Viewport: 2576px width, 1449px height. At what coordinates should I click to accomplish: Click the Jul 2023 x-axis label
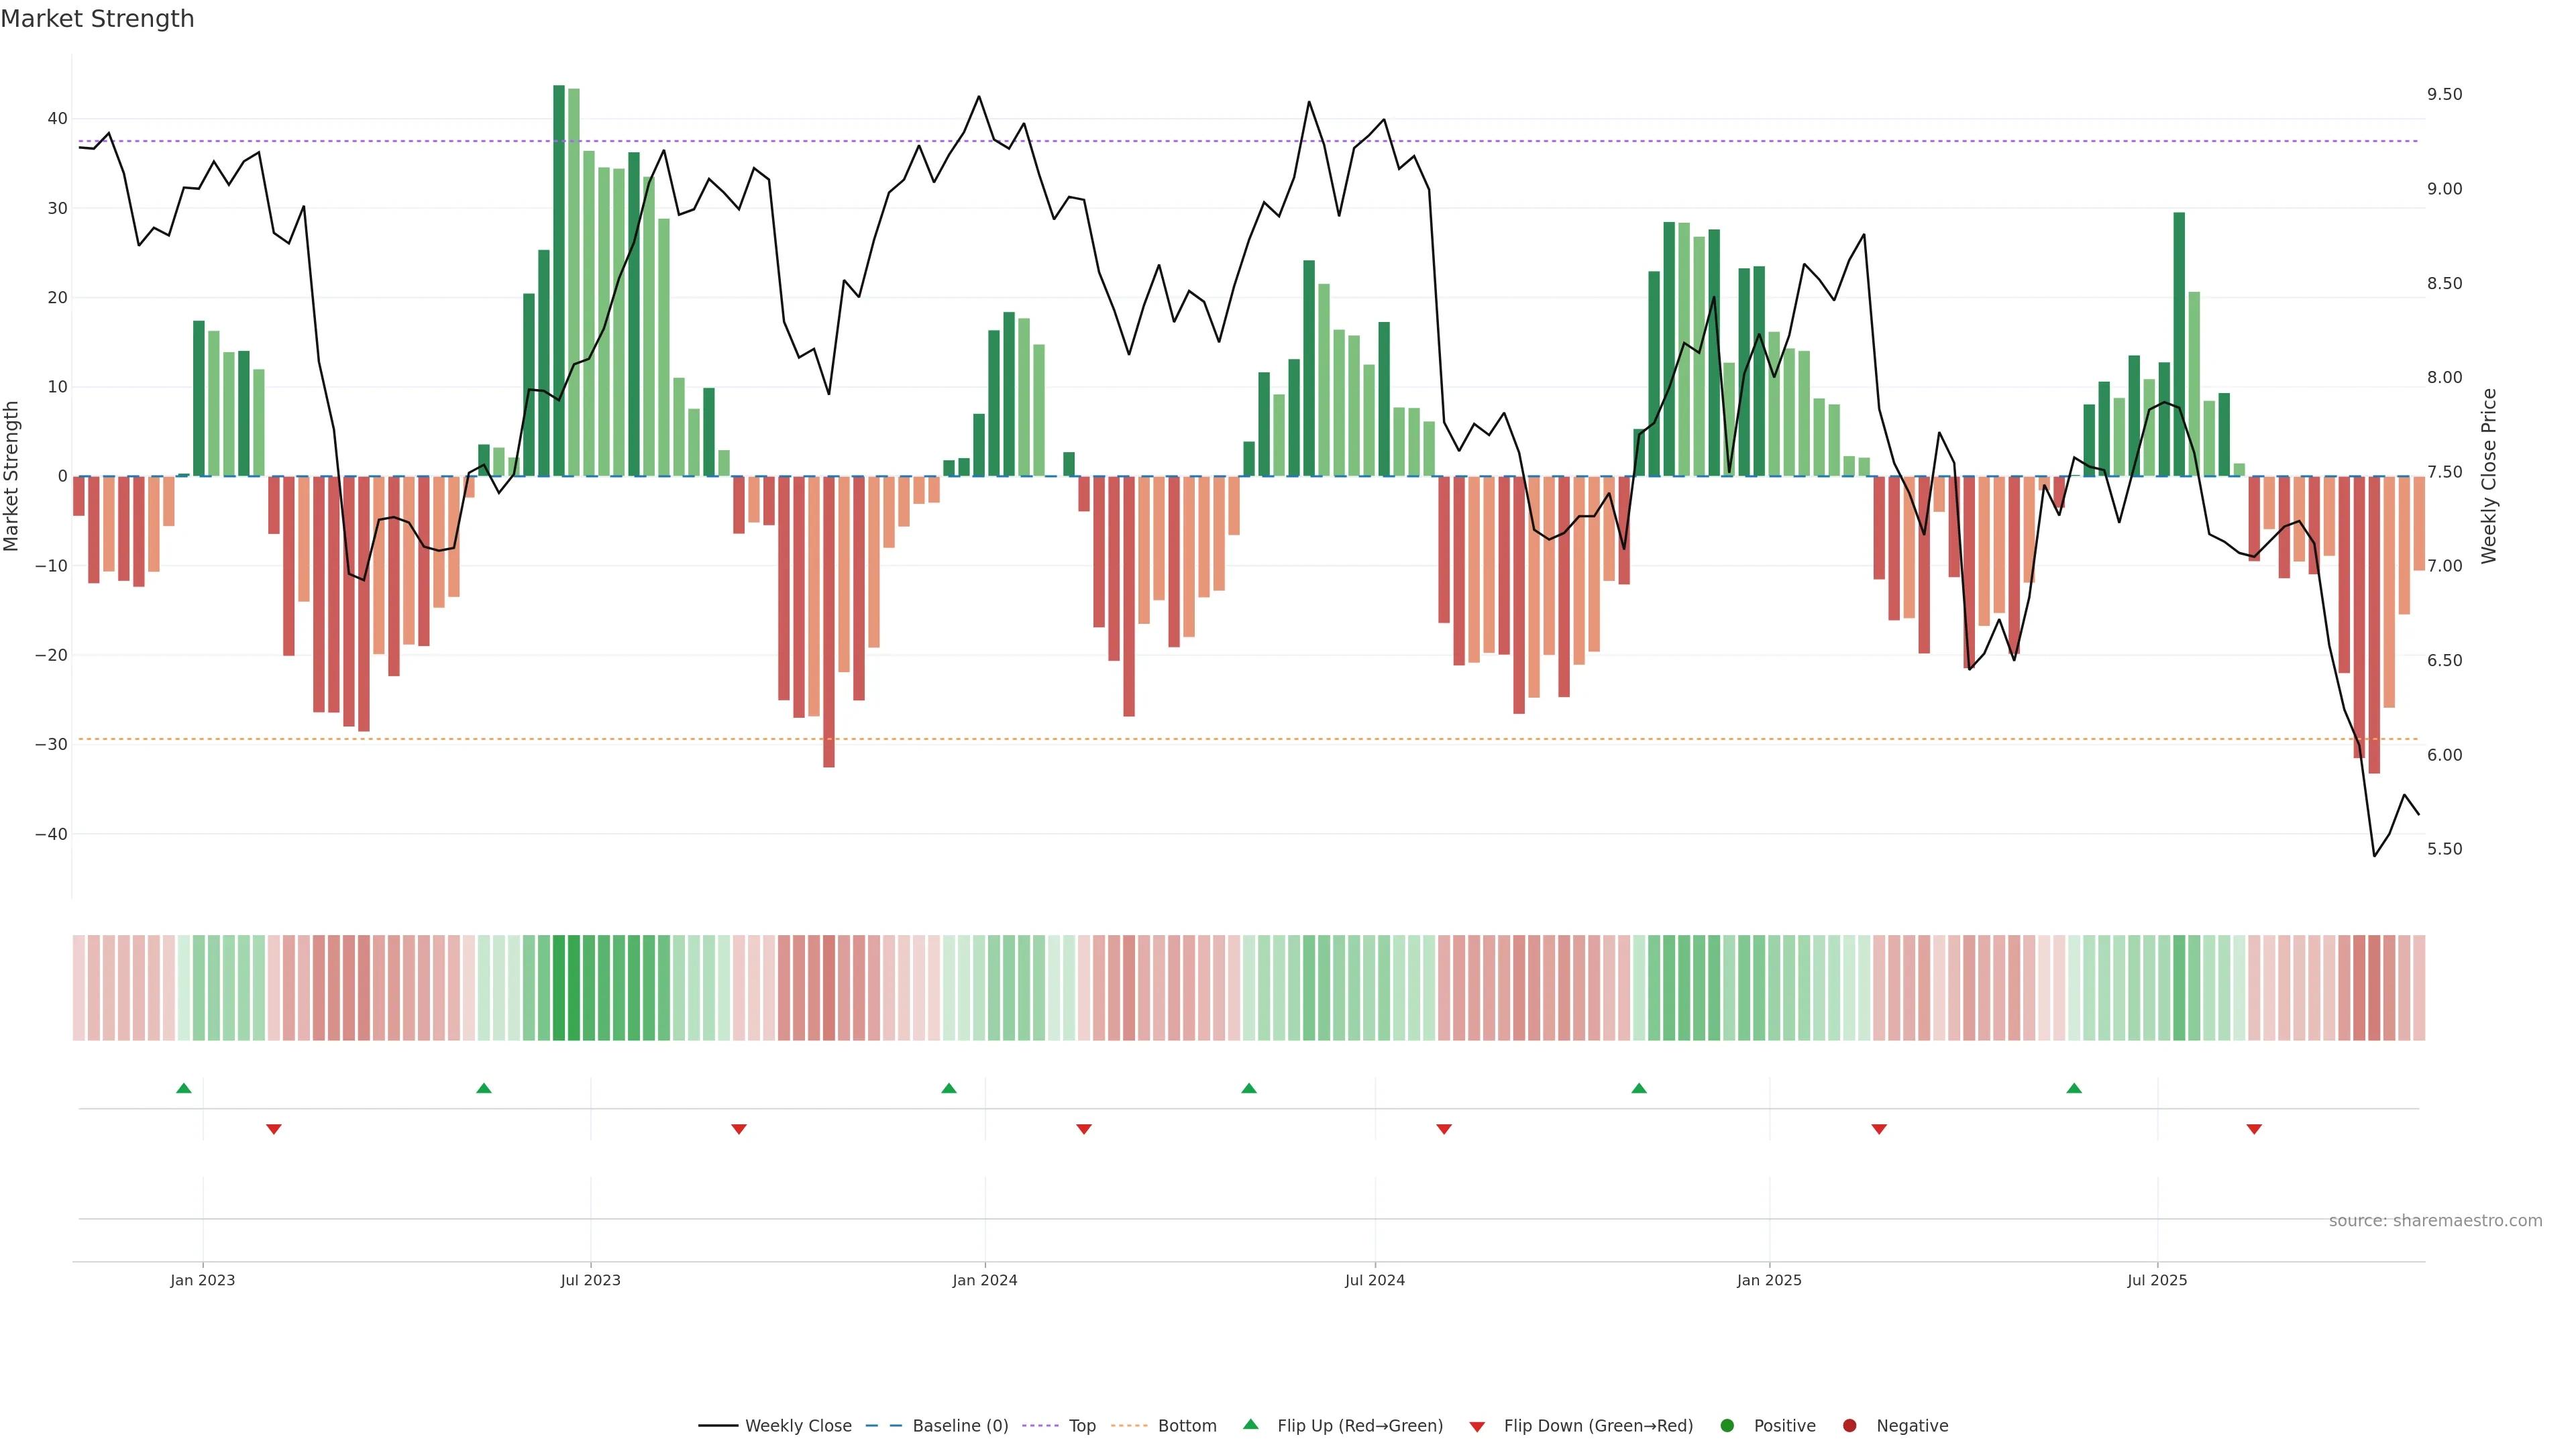[x=590, y=1280]
